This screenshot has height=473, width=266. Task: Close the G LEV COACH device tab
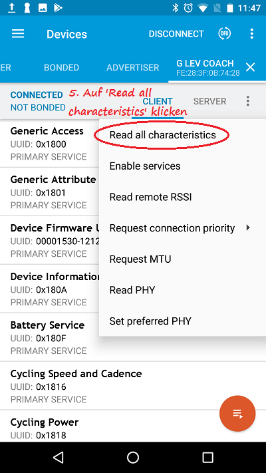pyautogui.click(x=250, y=67)
